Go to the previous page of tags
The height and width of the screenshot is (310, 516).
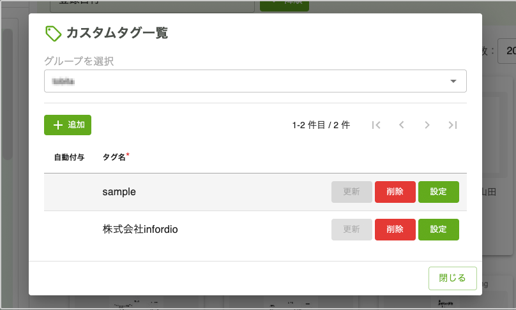pos(402,125)
